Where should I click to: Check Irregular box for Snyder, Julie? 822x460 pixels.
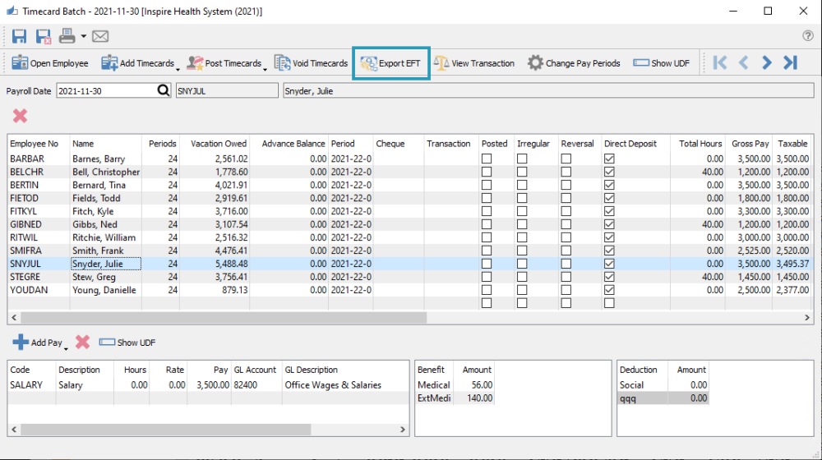tap(522, 264)
